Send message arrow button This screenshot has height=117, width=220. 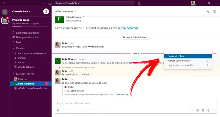pos(214,110)
